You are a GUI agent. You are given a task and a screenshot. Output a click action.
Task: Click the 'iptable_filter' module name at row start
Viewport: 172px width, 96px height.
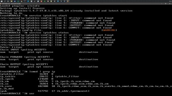[12, 74]
